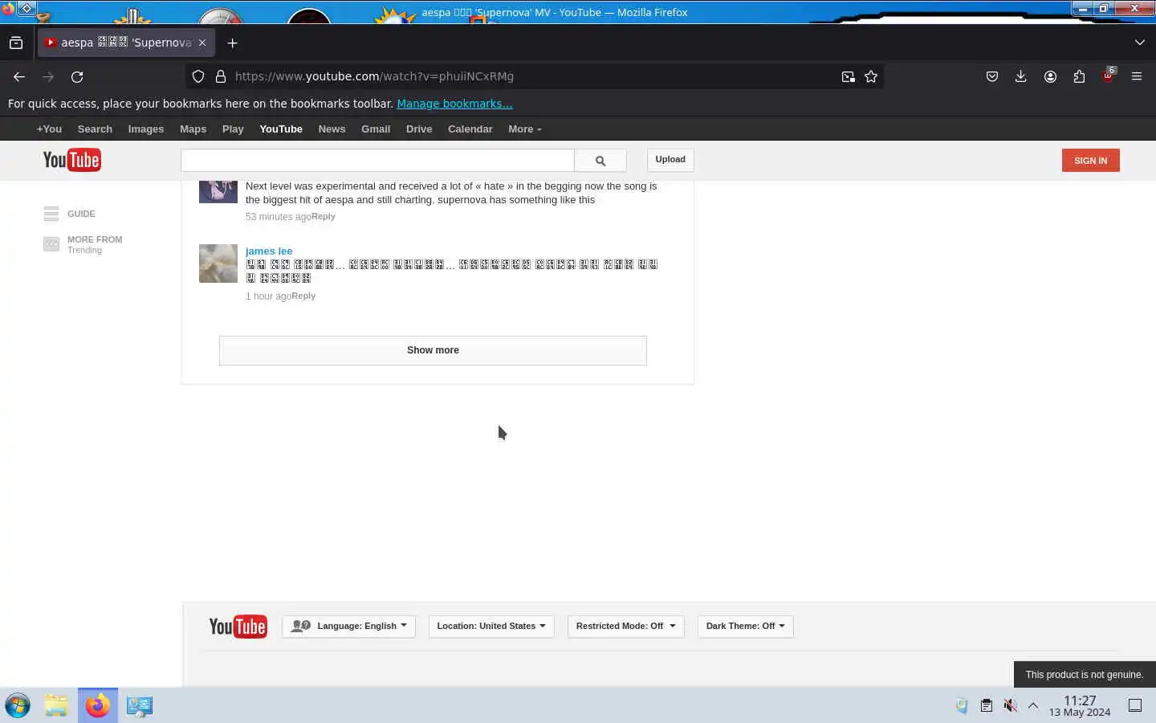Image resolution: width=1156 pixels, height=723 pixels.
Task: Click the red SIGN IN button
Action: pyautogui.click(x=1090, y=161)
